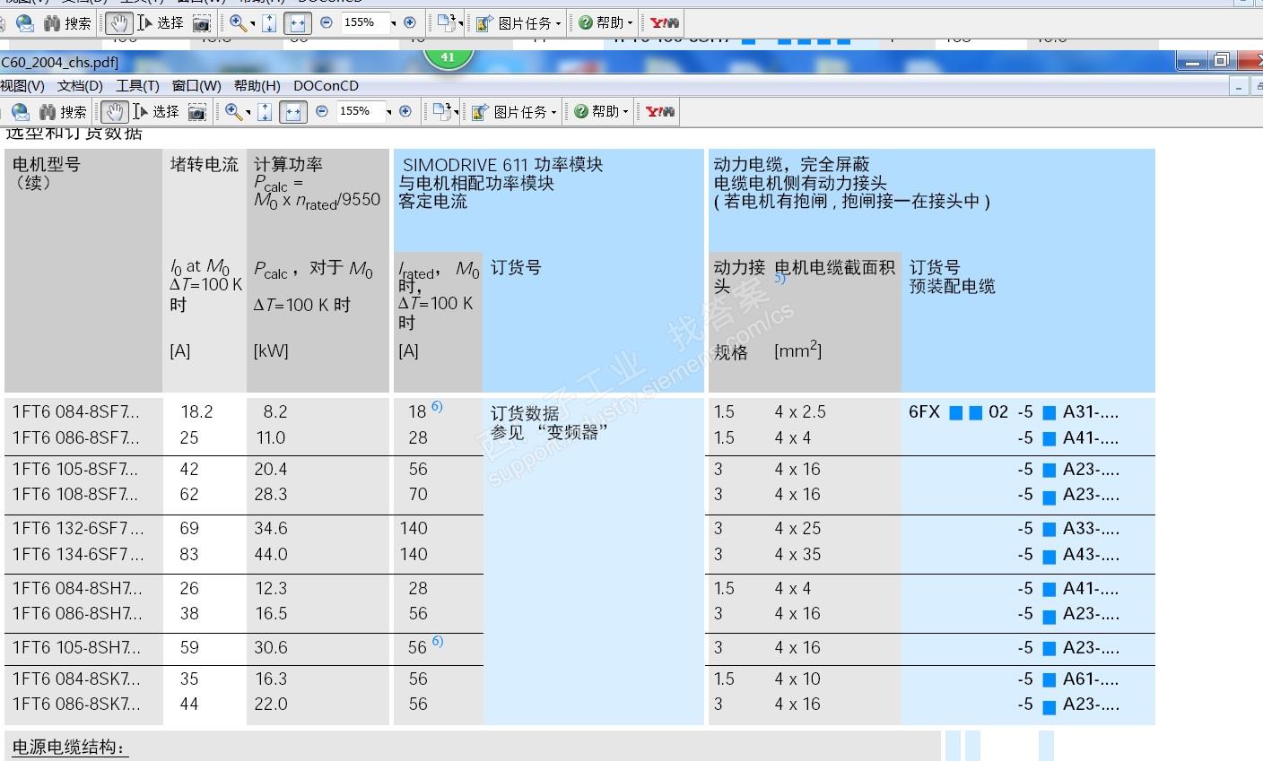Click the 电源电缆结构 heading
The height and width of the screenshot is (761, 1263).
(70, 748)
